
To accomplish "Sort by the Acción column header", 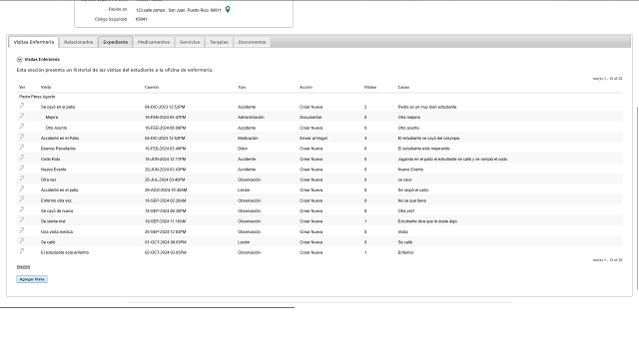I will pos(306,87).
